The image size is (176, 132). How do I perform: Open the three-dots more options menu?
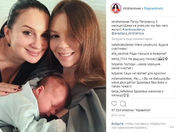click(172, 127)
